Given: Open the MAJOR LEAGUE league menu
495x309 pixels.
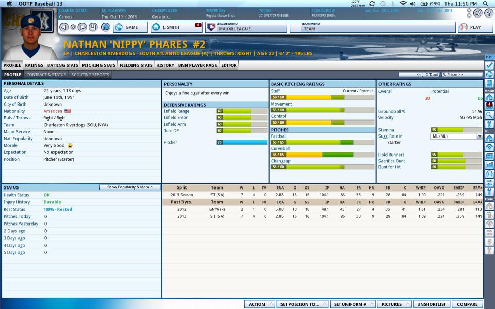Looking at the screenshot, I should (246, 27).
